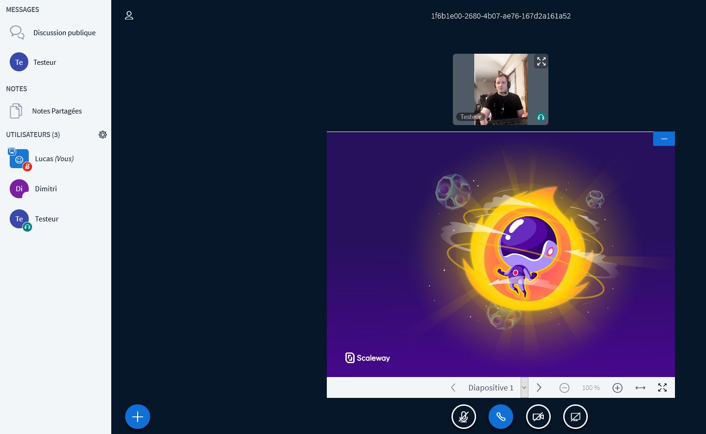The height and width of the screenshot is (434, 706).
Task: Toggle the user list panel icon
Action: pyautogui.click(x=129, y=16)
